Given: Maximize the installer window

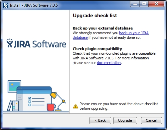Looking at the screenshot, I should 144,4.
